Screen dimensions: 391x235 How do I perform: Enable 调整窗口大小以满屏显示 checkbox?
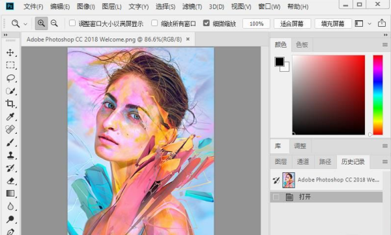pos(72,23)
